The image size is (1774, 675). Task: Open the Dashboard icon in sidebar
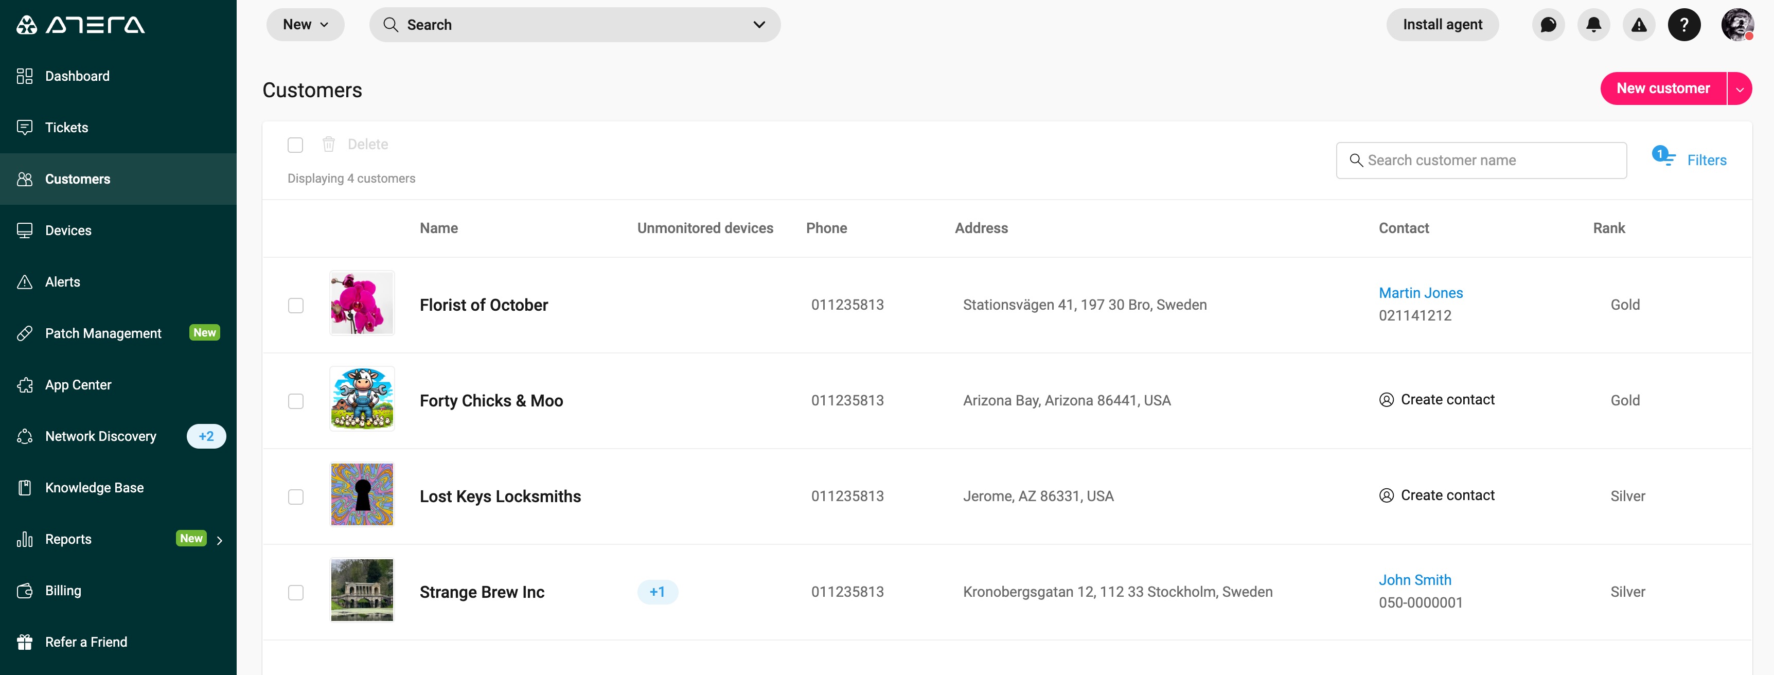point(25,76)
